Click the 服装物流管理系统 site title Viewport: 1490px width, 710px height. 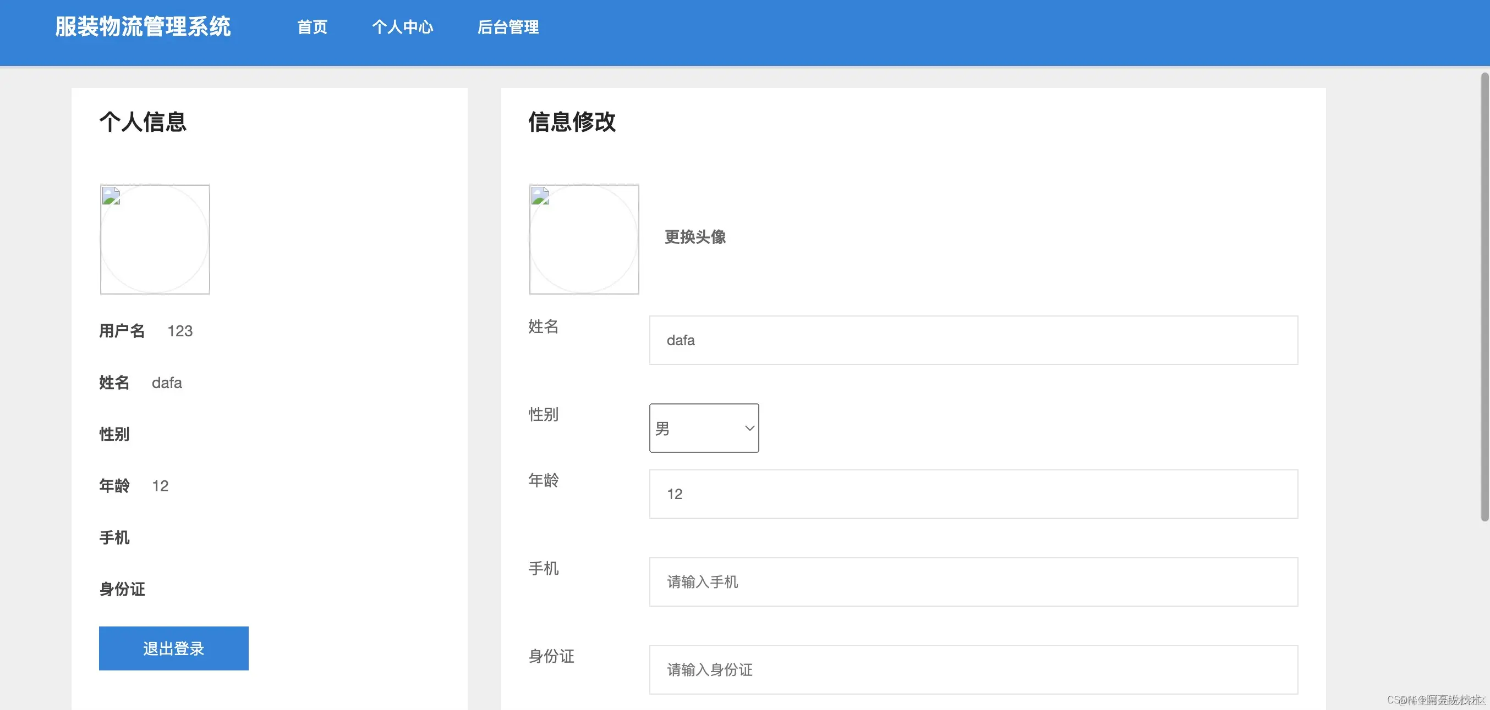[x=143, y=26]
